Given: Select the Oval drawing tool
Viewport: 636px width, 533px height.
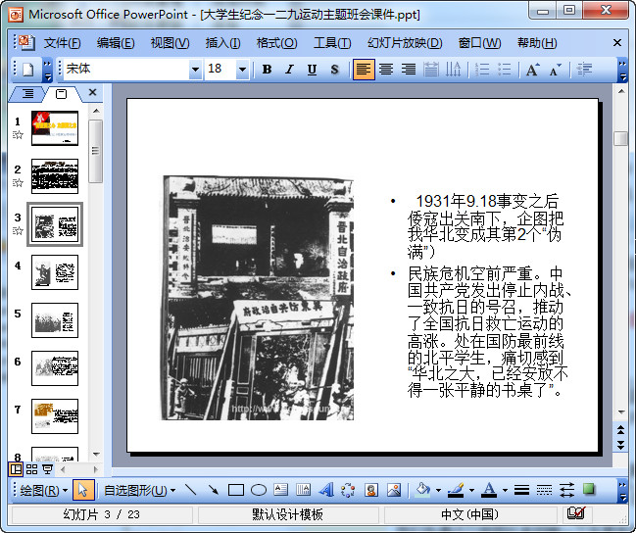Looking at the screenshot, I should 259,490.
